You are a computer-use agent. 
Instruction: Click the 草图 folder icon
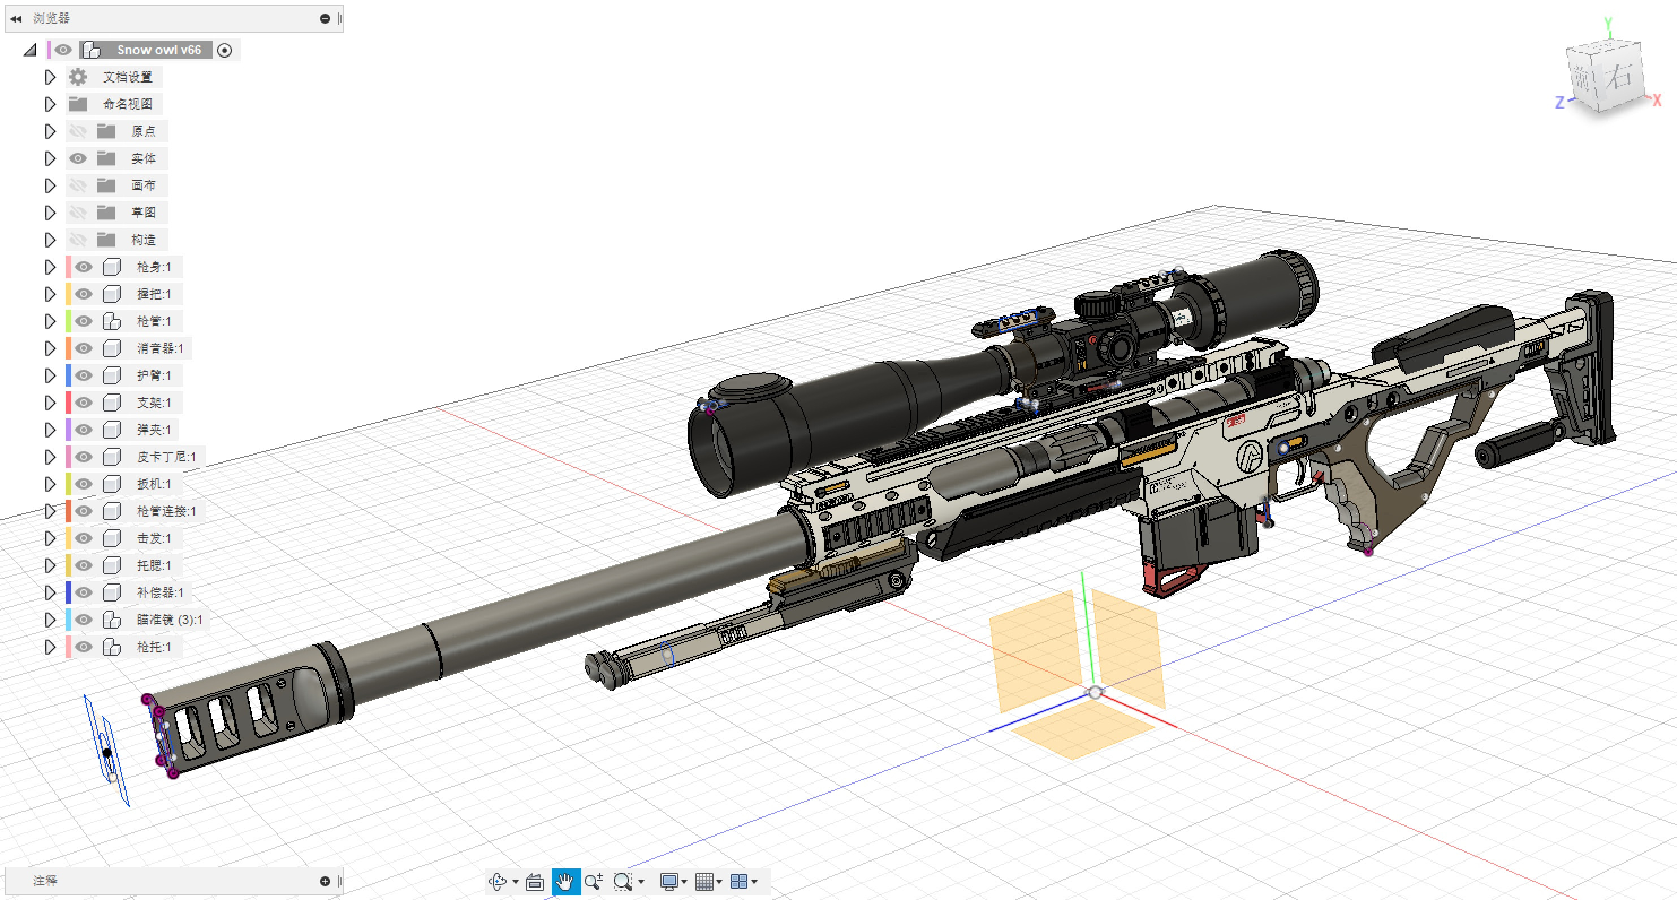(x=106, y=213)
